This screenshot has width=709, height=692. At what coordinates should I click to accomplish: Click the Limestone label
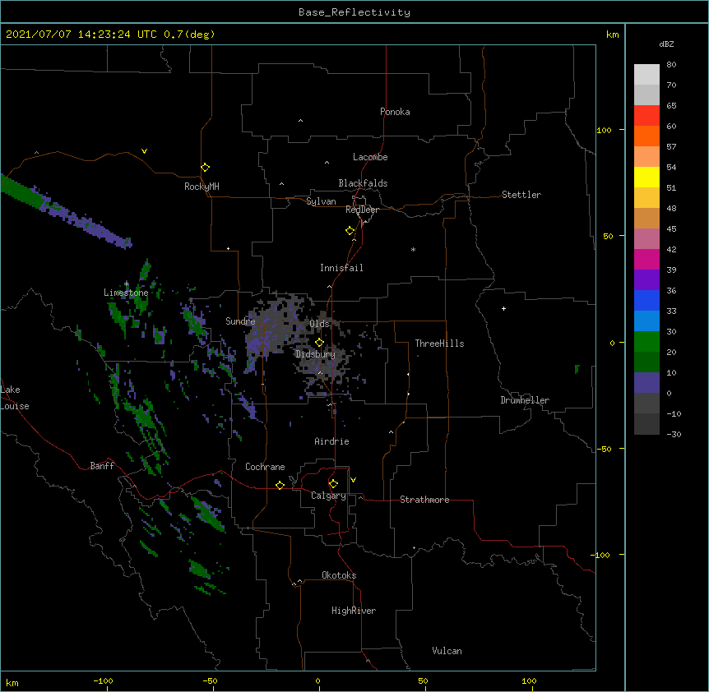[126, 293]
